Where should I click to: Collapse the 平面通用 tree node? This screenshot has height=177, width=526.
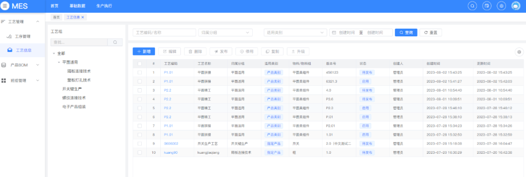click(59, 62)
